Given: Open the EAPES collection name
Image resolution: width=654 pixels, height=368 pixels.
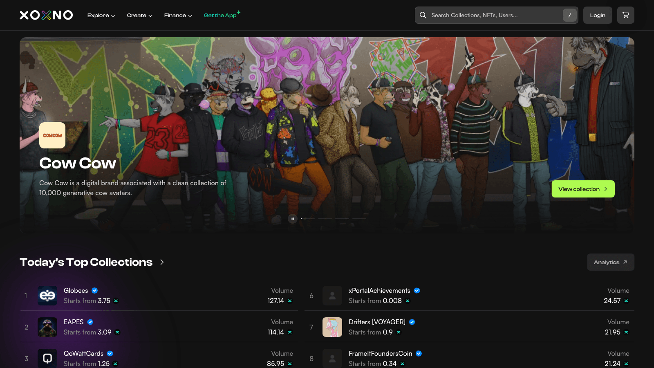Looking at the screenshot, I should (x=74, y=322).
